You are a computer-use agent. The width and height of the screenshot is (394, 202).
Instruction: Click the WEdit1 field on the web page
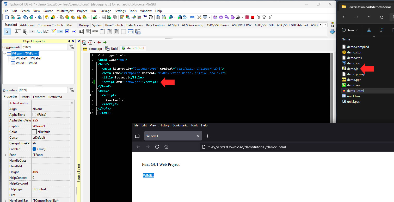pyautogui.click(x=149, y=175)
